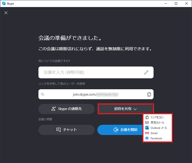The width and height of the screenshot is (192, 163).
Task: Choose Facebook from the share menu
Action: tap(157, 138)
